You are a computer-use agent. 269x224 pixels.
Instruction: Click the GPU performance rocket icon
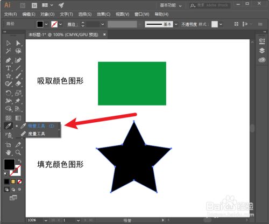61,5
